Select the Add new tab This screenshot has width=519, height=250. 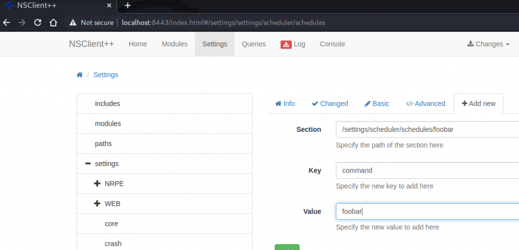(478, 104)
